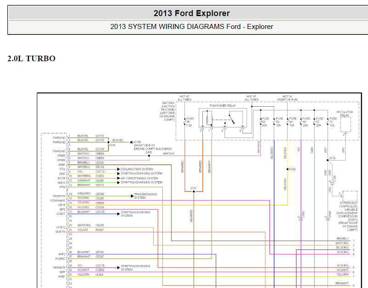Click the "CH302" circuit code
Viewport: 368px width, 288px height.
tap(100, 176)
